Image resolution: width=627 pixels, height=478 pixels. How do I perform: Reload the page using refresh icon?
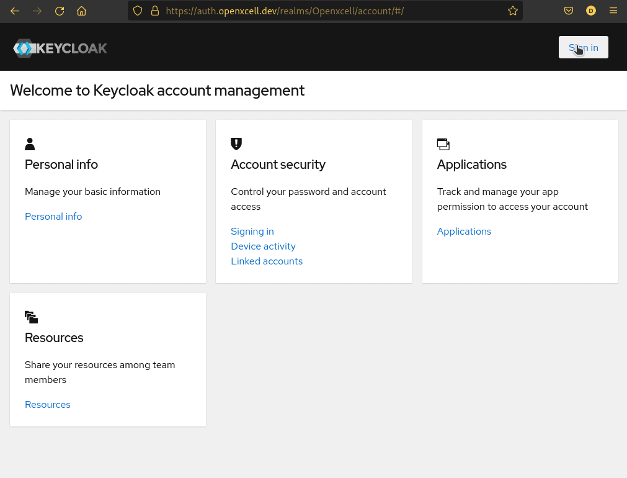pyautogui.click(x=60, y=11)
